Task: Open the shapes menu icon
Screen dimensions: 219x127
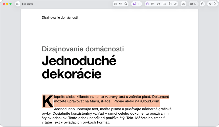Action: pyautogui.click(x=170, y=4)
